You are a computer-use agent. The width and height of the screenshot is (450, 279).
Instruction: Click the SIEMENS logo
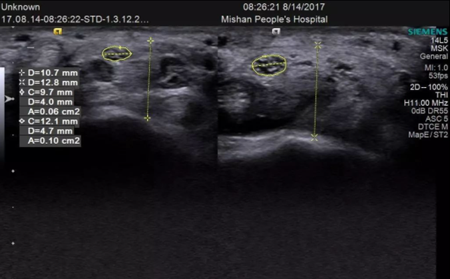[427, 31]
